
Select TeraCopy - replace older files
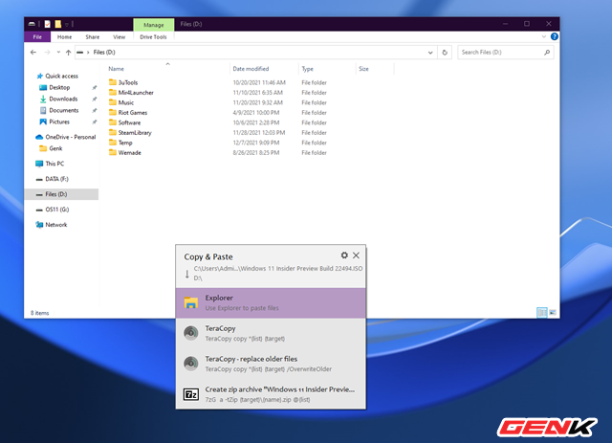click(x=271, y=364)
